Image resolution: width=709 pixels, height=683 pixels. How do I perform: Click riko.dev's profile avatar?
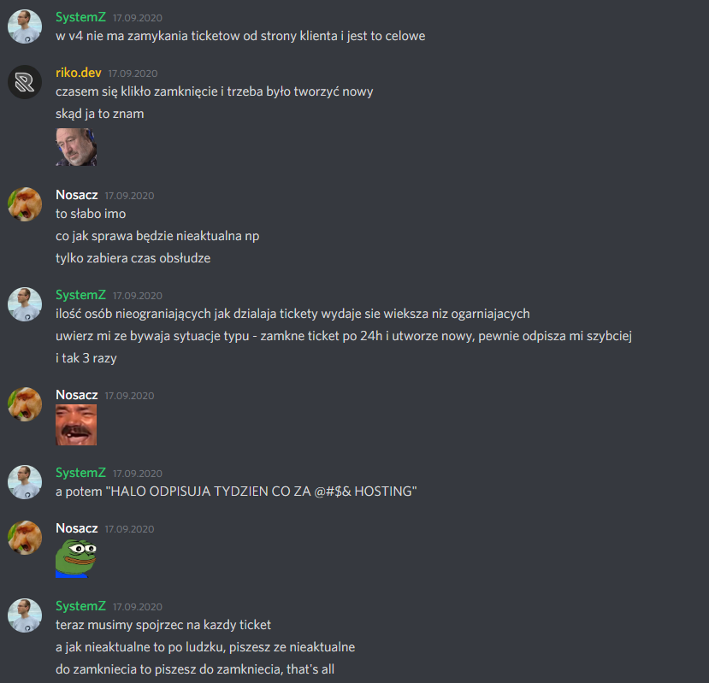[25, 82]
